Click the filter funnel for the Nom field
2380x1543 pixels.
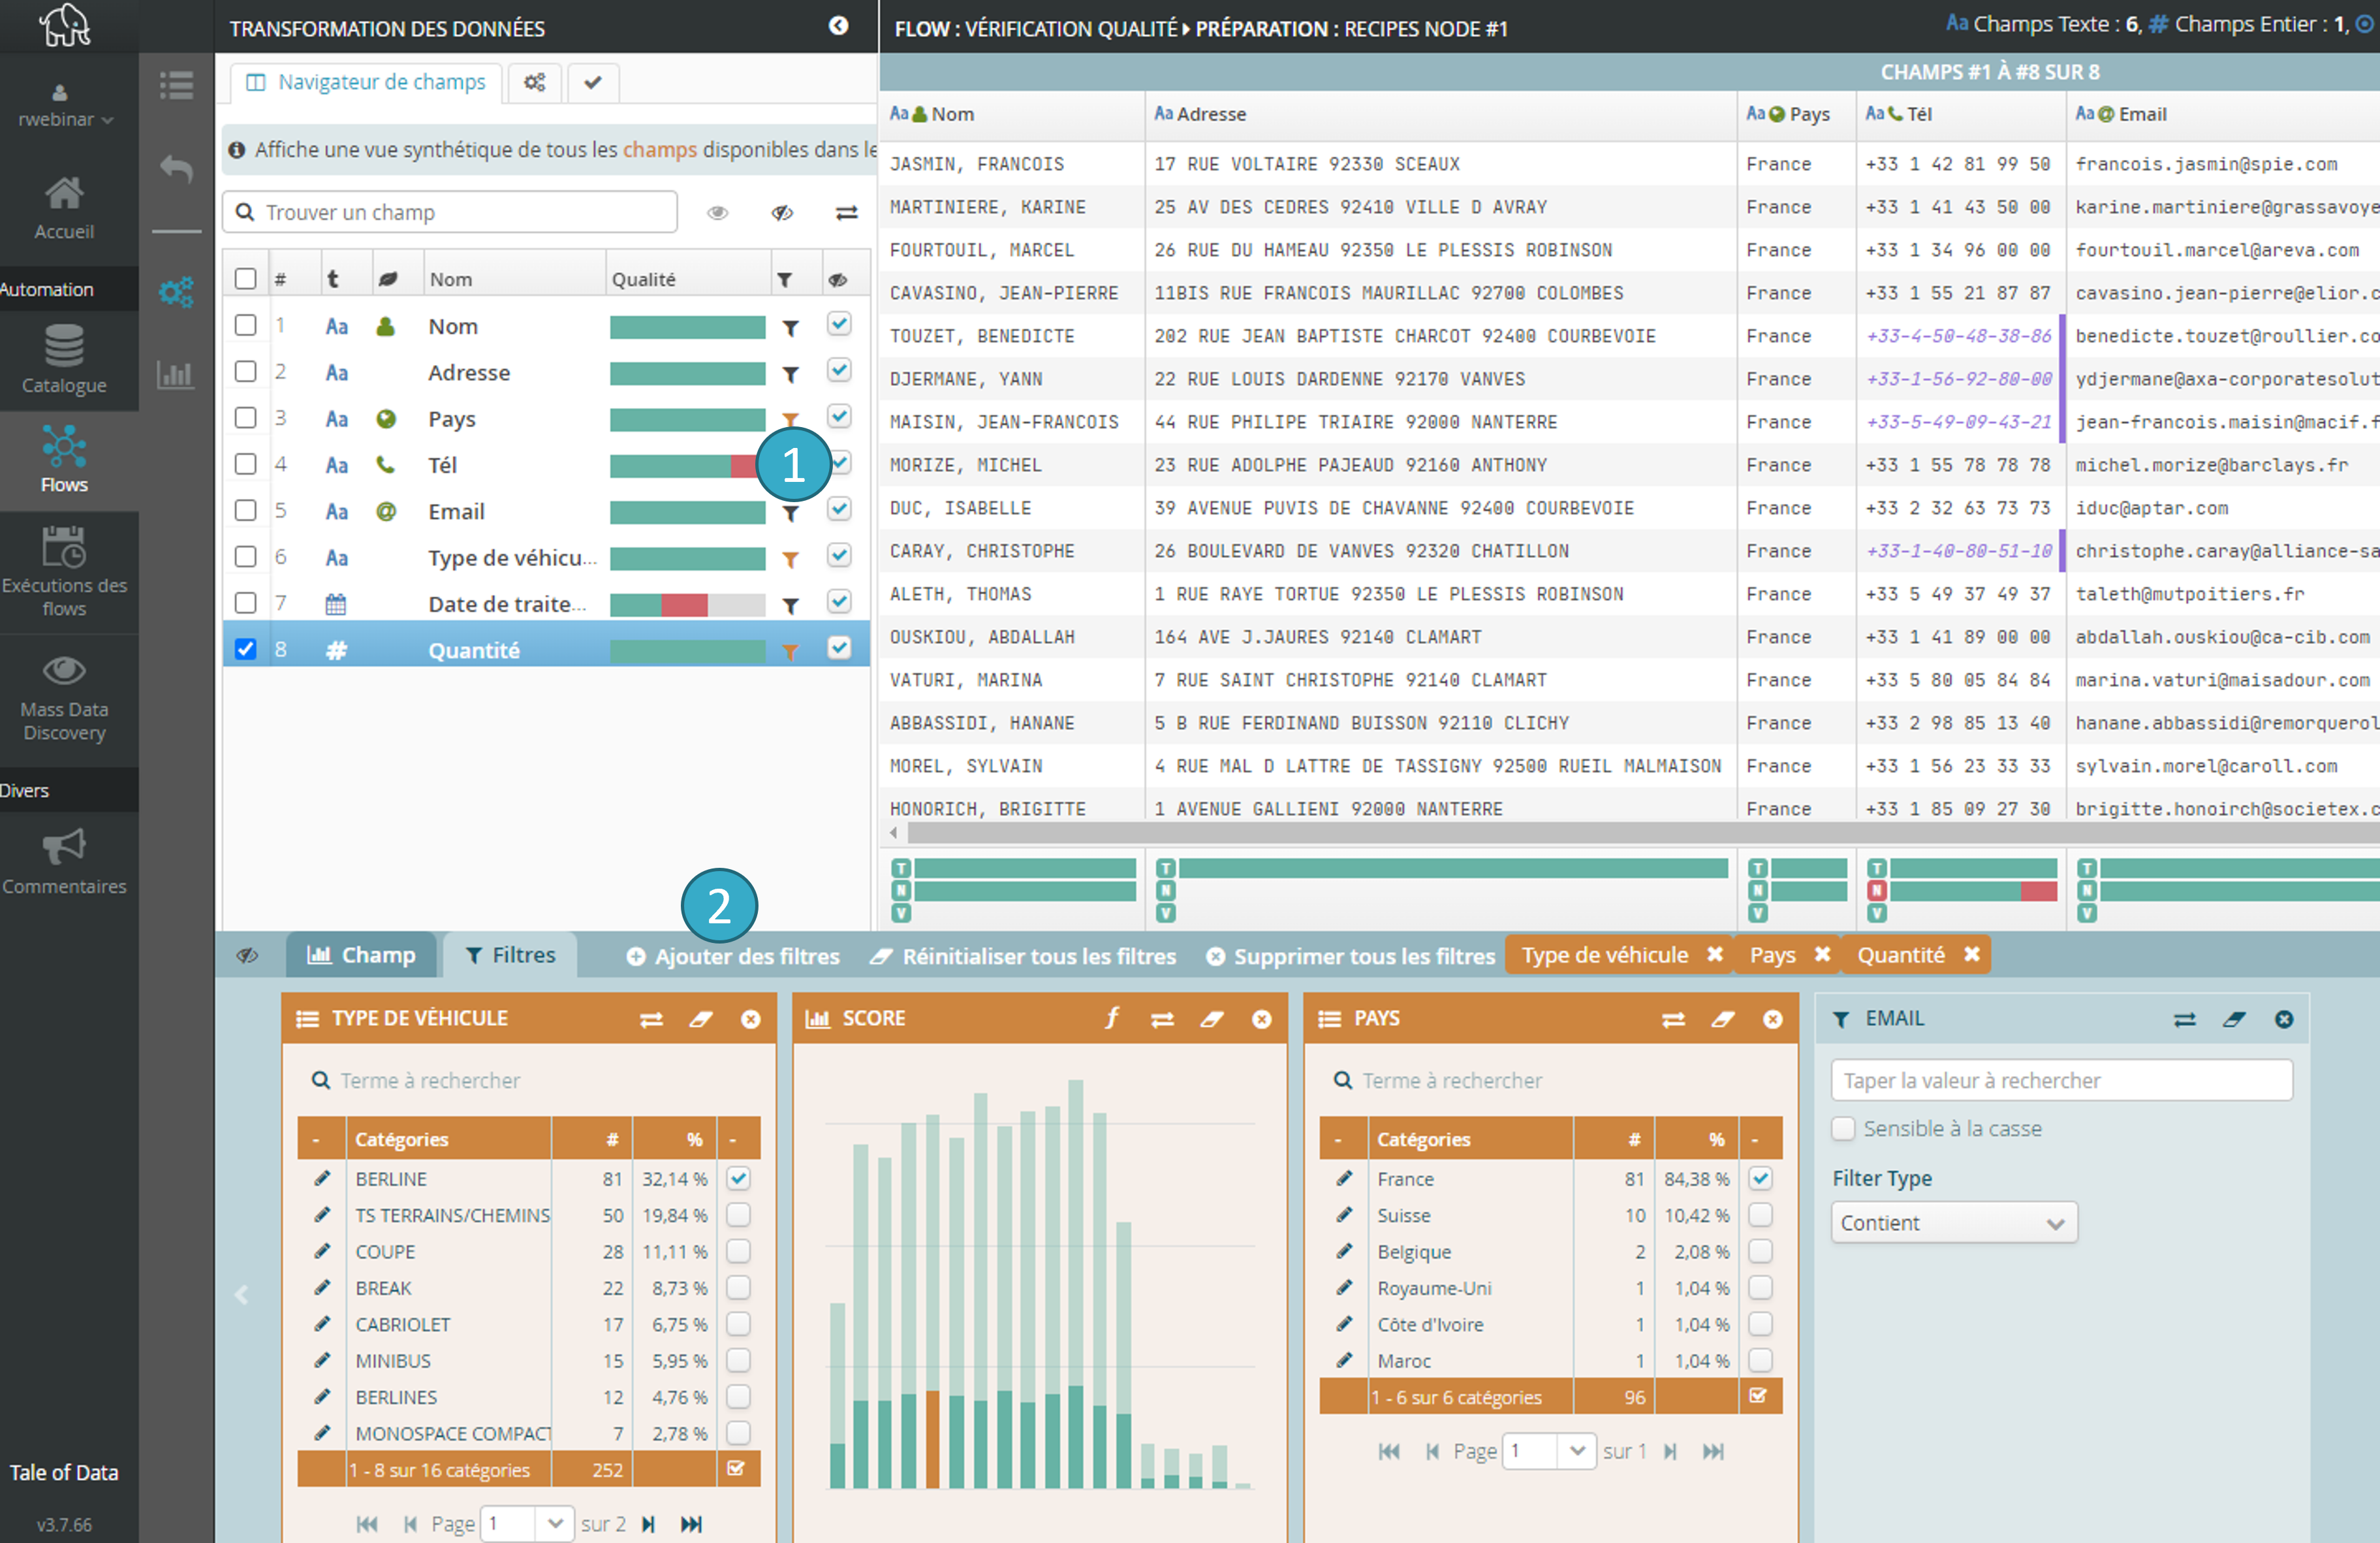click(x=790, y=327)
